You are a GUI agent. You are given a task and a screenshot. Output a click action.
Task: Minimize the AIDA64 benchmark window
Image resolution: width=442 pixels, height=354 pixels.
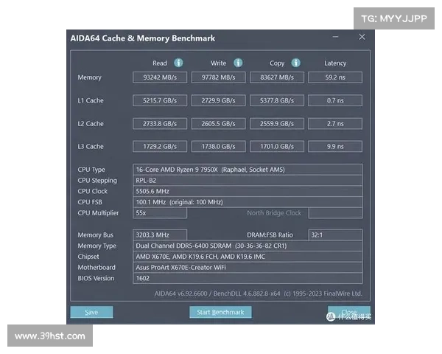(336, 37)
